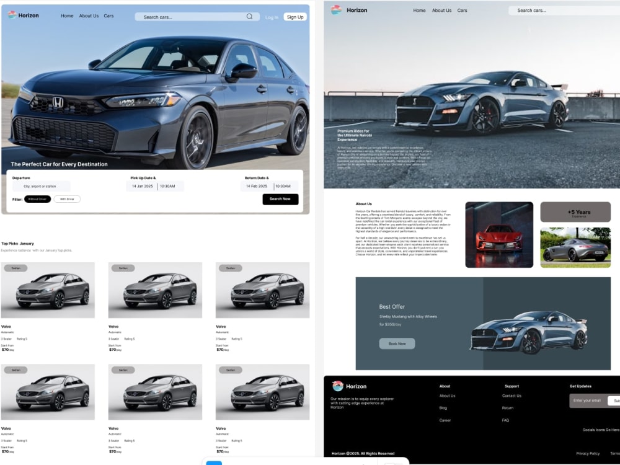Click the black Search Now button
This screenshot has width=620, height=465.
[280, 199]
